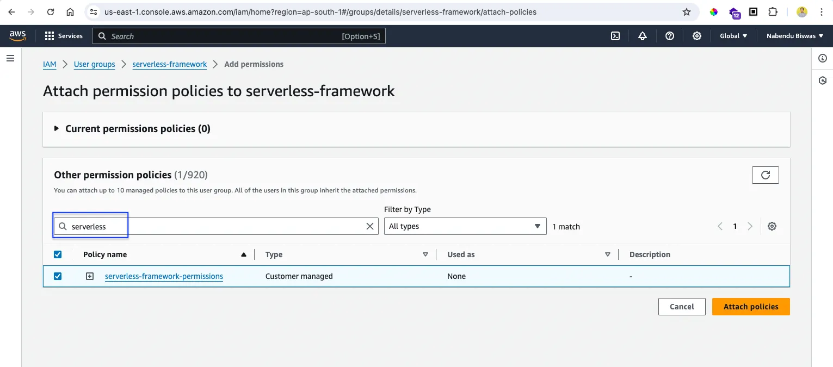Open the AWS Services grid menu
Screen dimensions: 833x367
point(64,36)
